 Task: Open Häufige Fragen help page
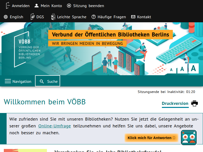point(109,17)
